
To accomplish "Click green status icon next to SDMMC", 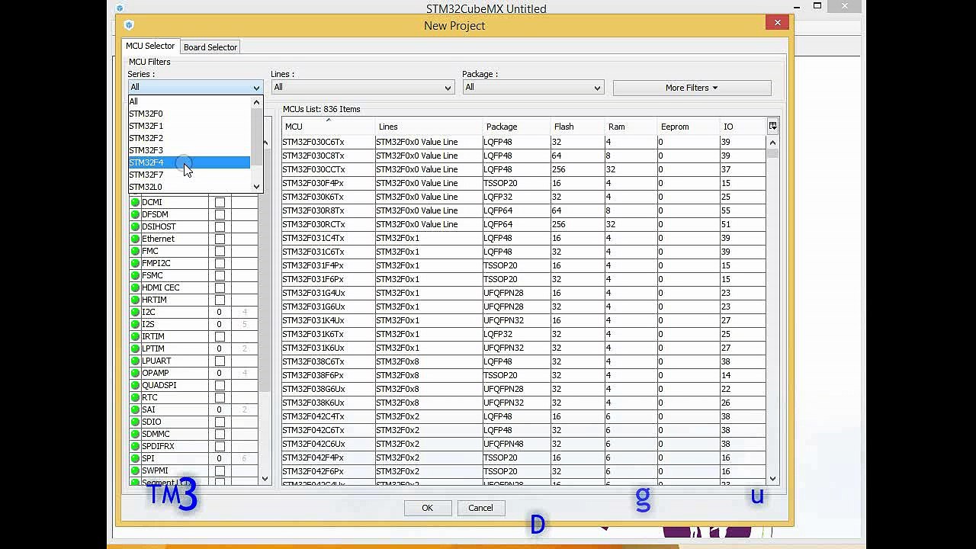I will click(135, 434).
